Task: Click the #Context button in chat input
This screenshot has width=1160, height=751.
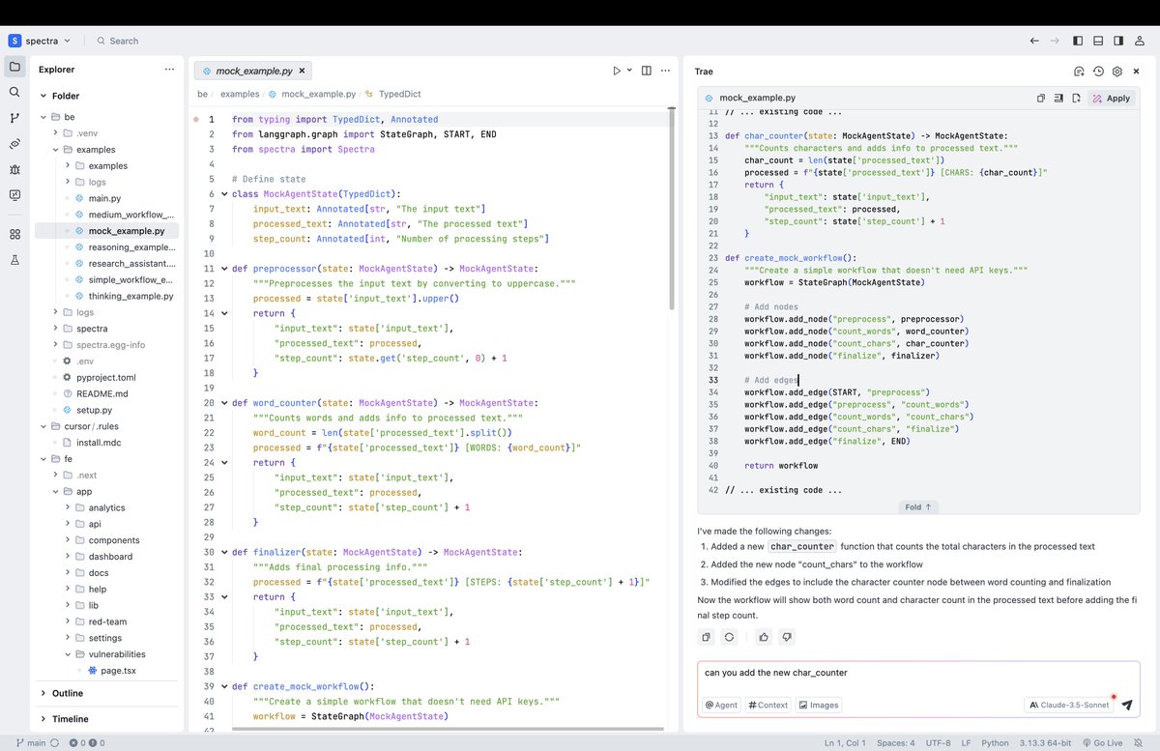Action: [x=768, y=705]
